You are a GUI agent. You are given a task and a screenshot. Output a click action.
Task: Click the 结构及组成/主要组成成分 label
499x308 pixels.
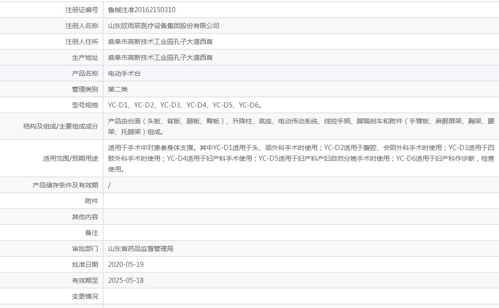tap(60, 126)
